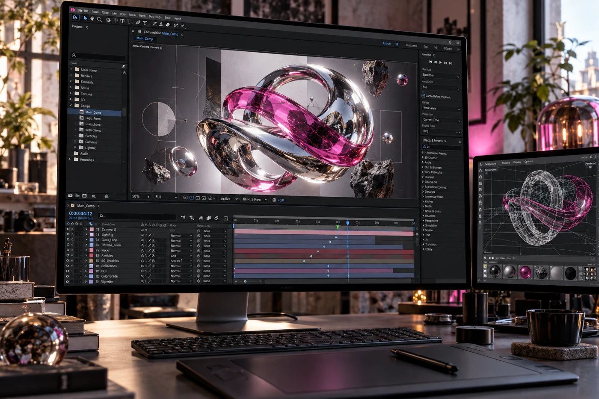
Task: Expand the Keying effects category
Action: [x=423, y=201]
